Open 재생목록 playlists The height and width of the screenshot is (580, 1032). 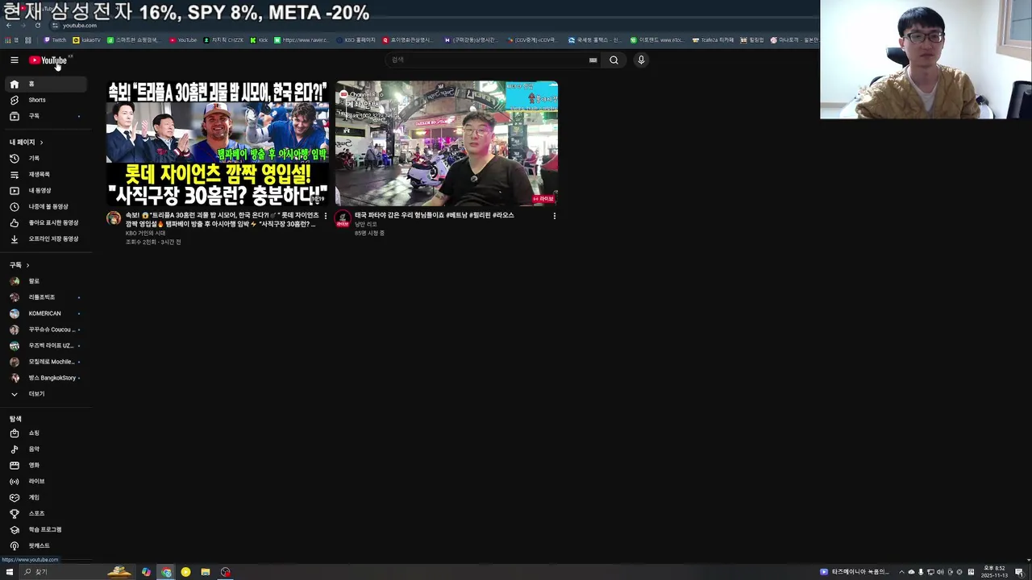click(46, 174)
